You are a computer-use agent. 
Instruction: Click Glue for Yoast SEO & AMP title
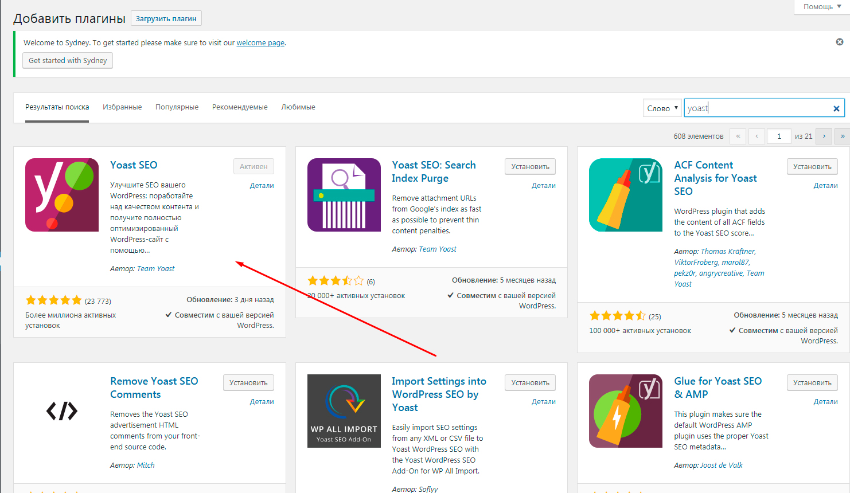click(x=718, y=388)
